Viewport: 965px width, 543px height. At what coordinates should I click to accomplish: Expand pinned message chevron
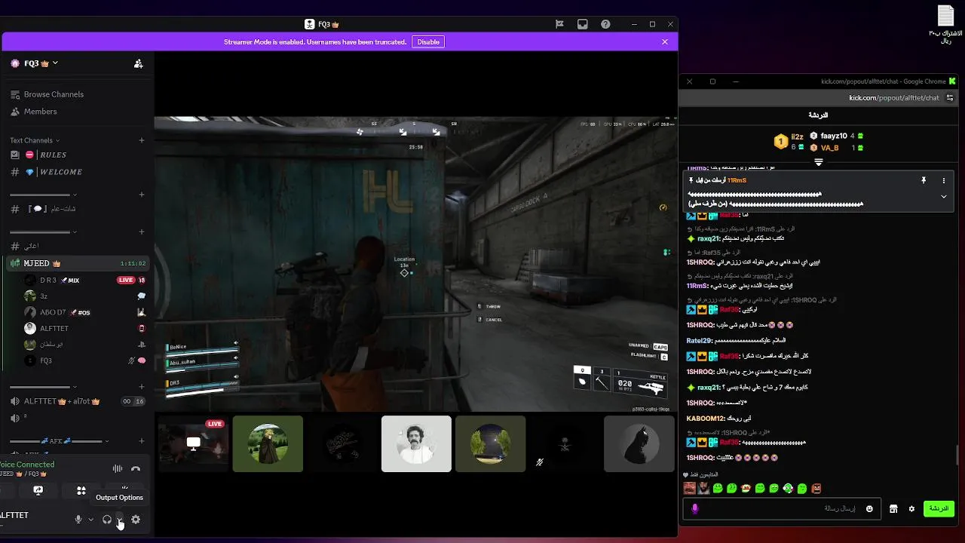click(x=943, y=196)
